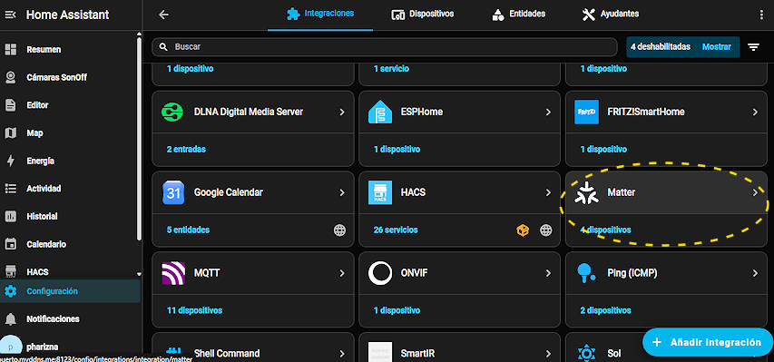Click the Notificaciones bell icon
This screenshot has width=774, height=362.
10,319
